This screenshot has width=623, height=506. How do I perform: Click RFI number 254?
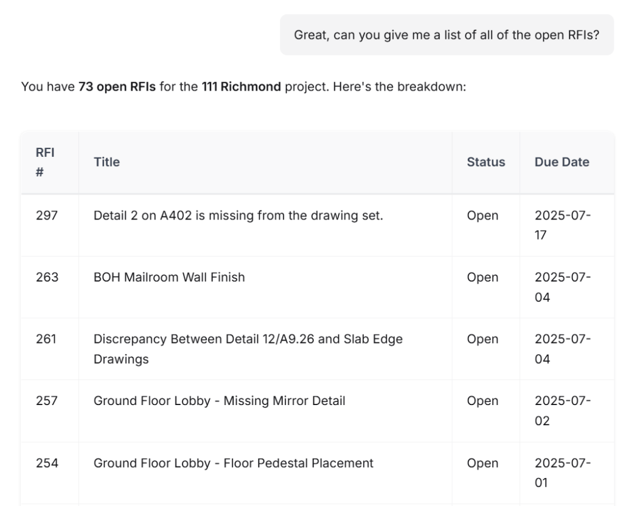tap(47, 463)
